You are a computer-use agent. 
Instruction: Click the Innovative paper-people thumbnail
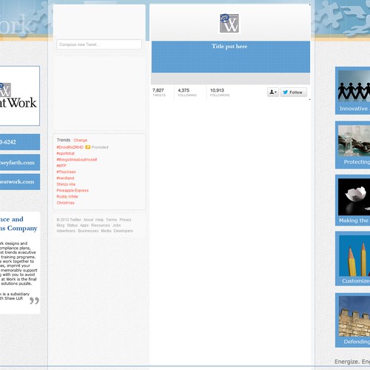click(354, 86)
